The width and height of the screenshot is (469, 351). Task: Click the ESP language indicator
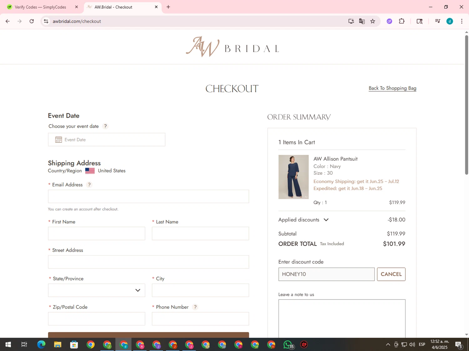(422, 344)
